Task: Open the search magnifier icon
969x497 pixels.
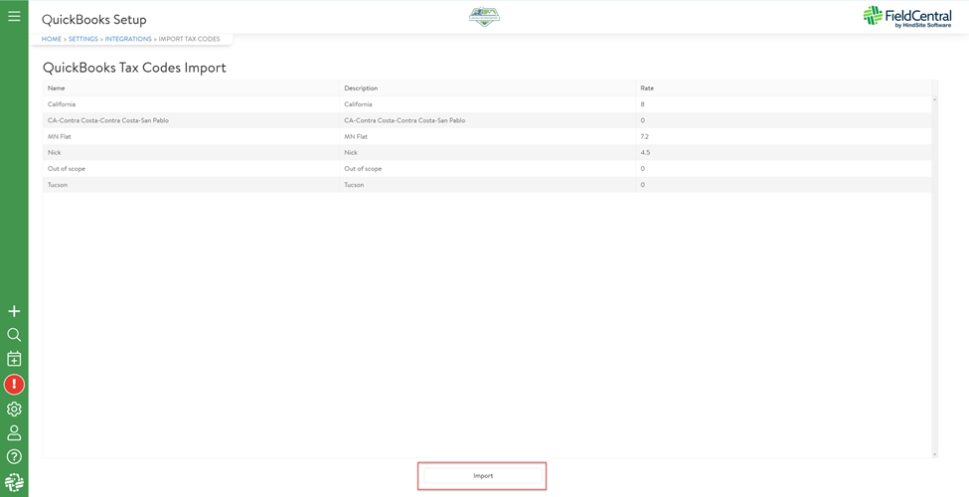Action: click(14, 335)
